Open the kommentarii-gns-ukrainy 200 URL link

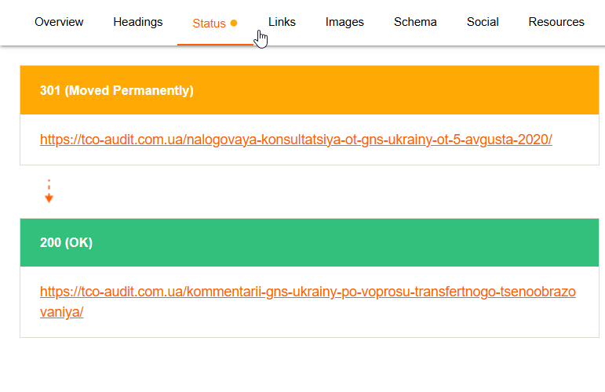pyautogui.click(x=308, y=292)
